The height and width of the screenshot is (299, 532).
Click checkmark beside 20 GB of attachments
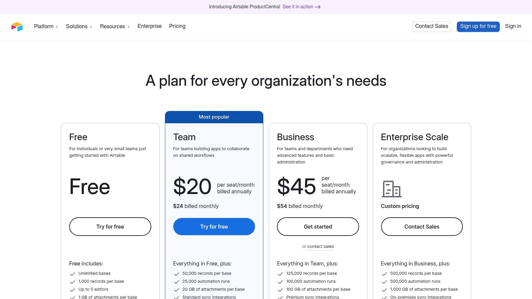click(177, 290)
